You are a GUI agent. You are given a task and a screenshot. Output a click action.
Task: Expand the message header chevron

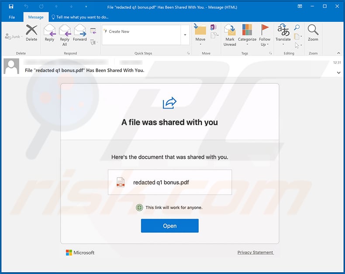[x=338, y=73]
